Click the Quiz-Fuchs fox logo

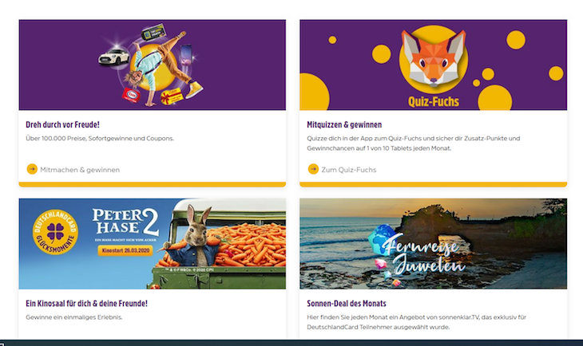[434, 59]
